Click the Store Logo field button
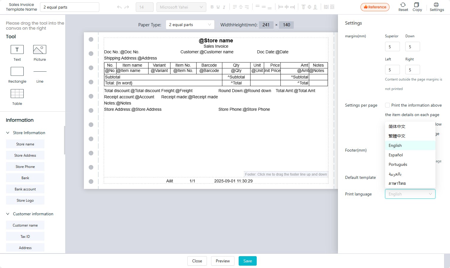450x268 pixels. point(25,200)
